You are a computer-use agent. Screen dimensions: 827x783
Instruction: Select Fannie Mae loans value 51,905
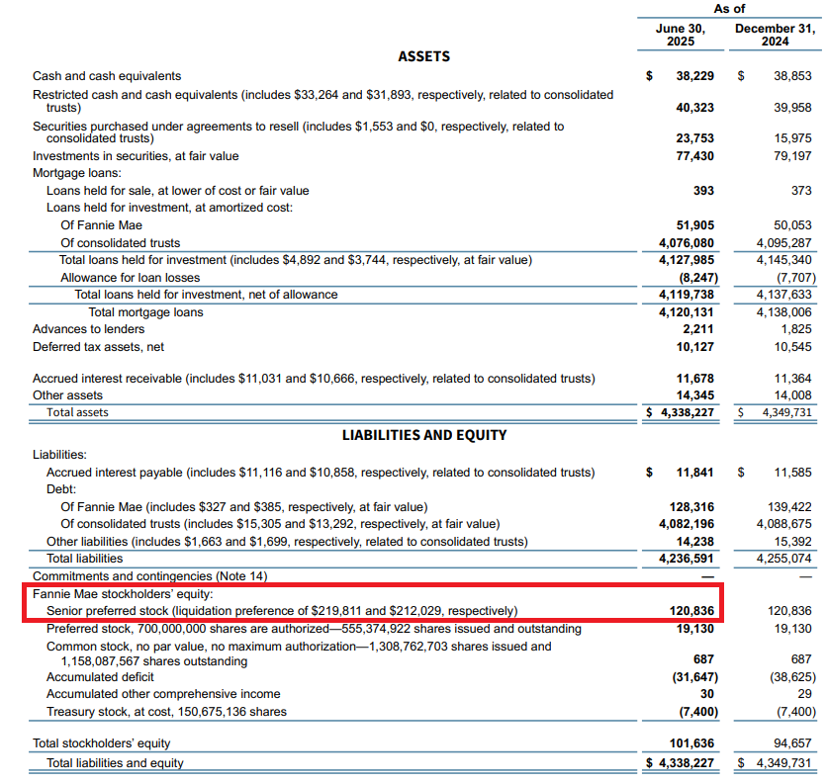pos(695,225)
